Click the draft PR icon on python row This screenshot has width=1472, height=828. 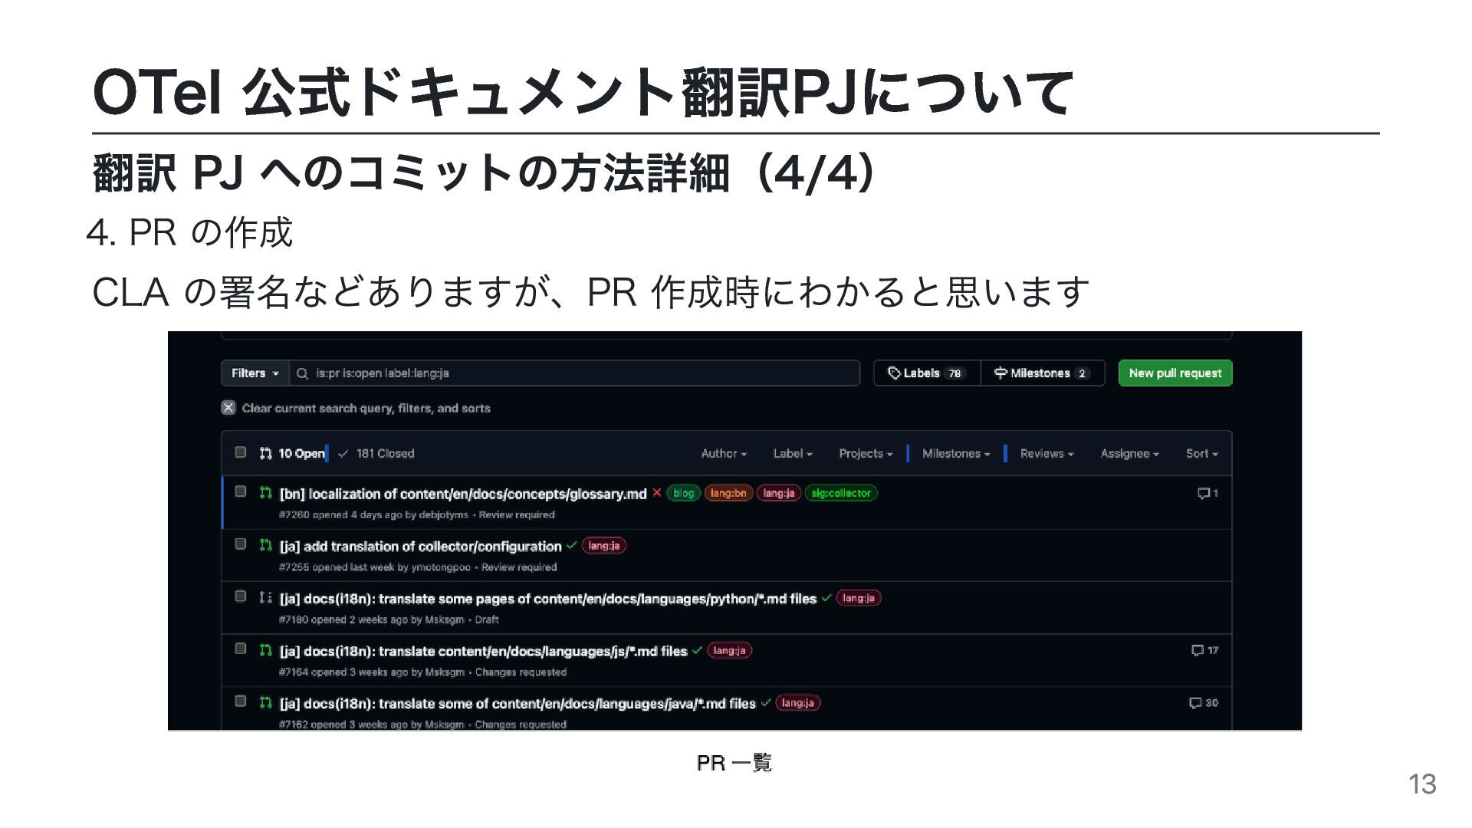click(265, 596)
